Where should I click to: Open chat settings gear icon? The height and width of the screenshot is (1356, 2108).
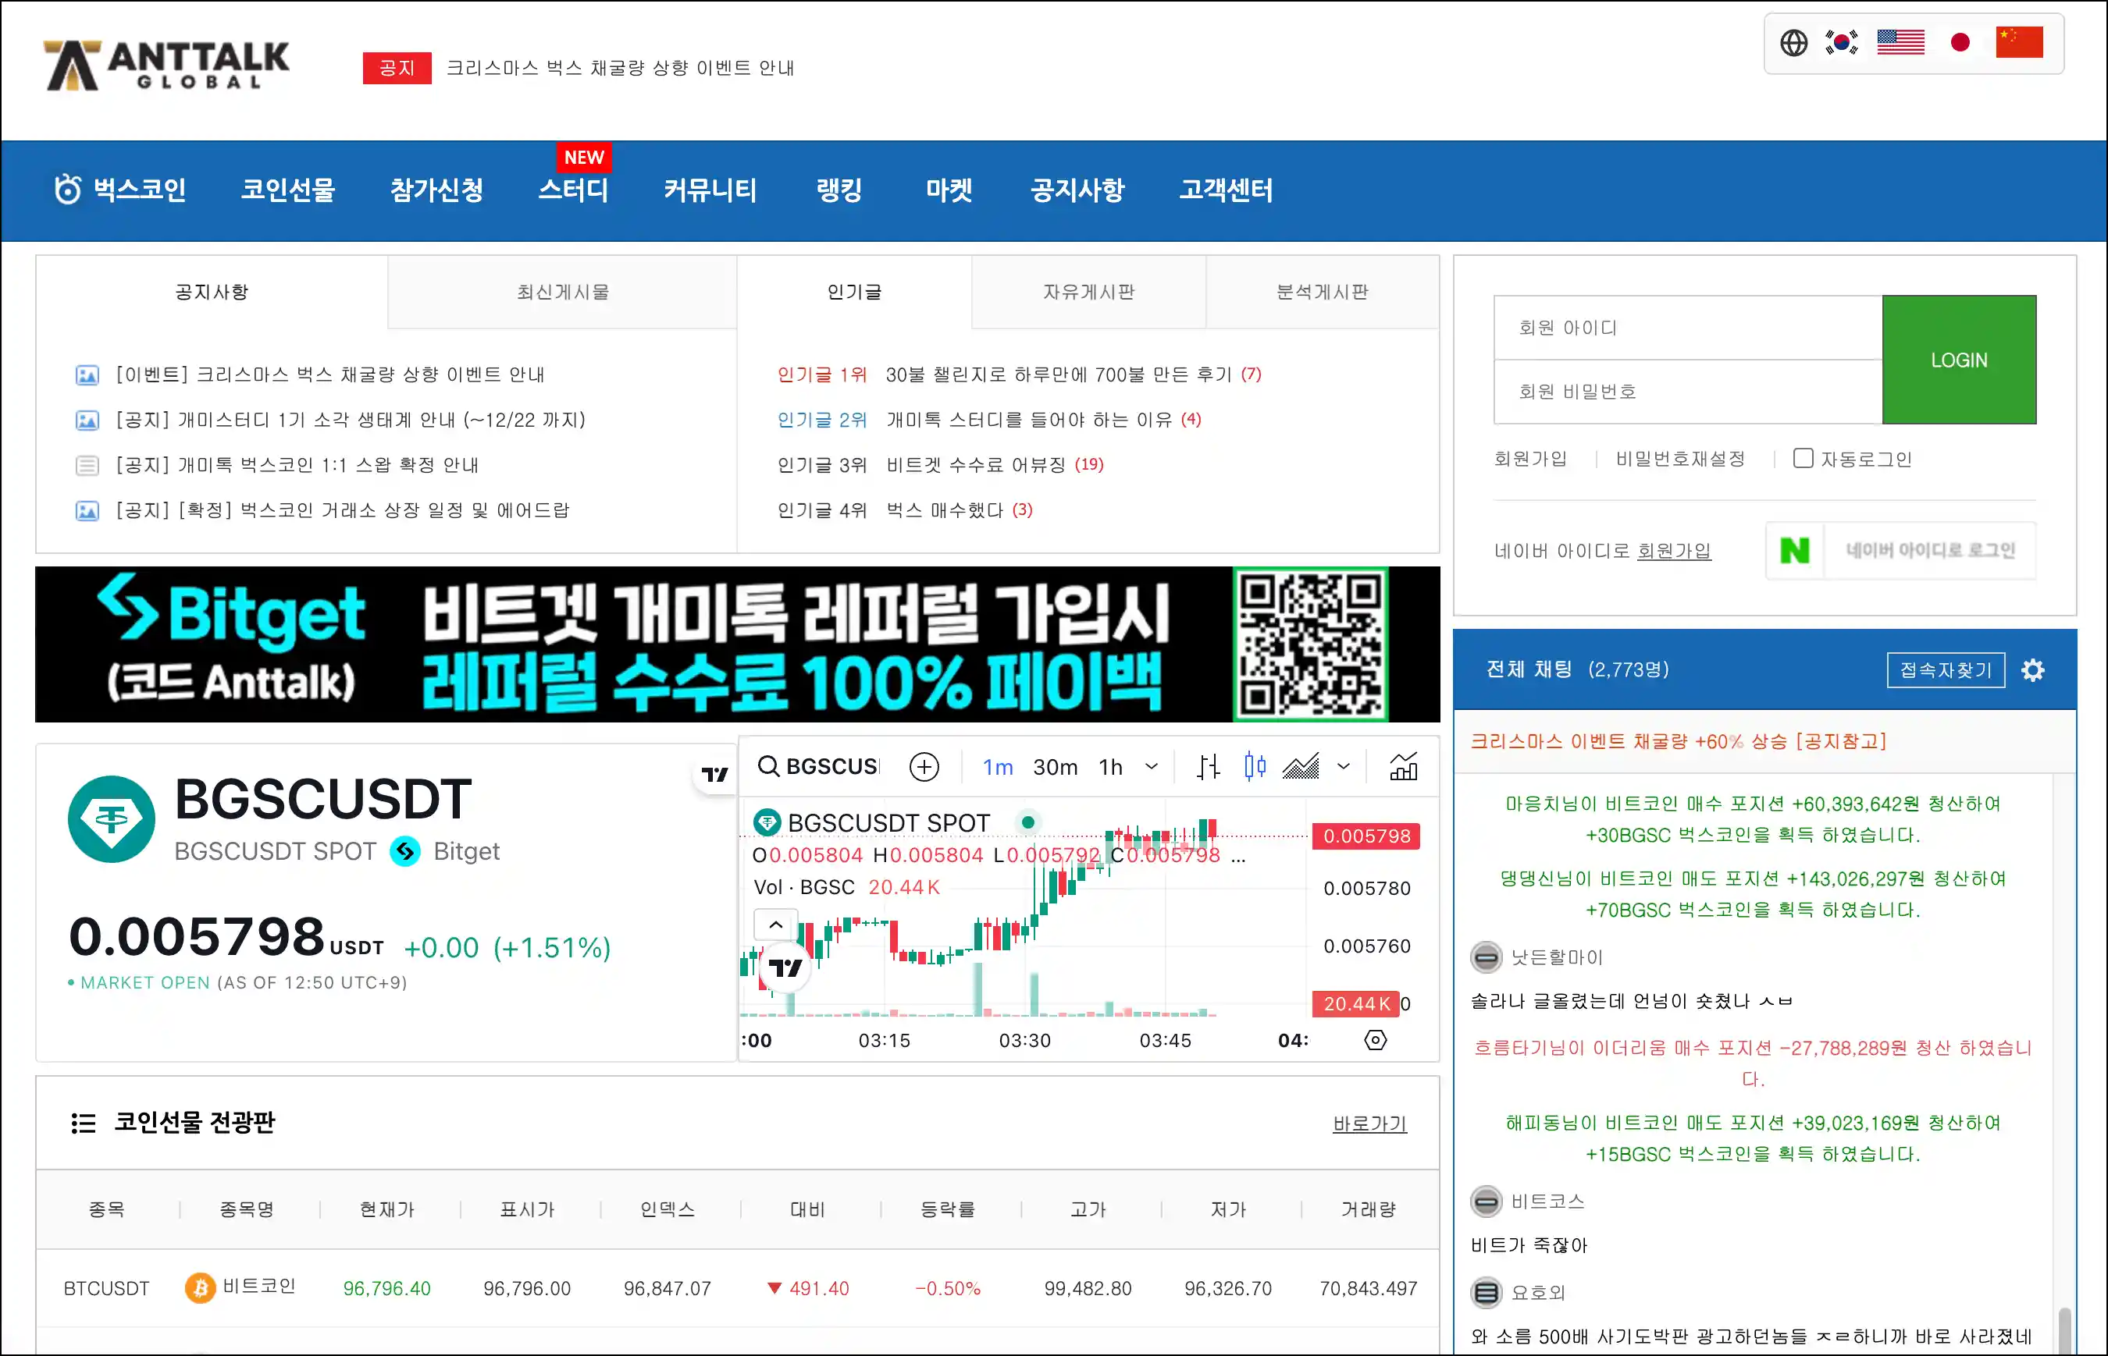2032,670
